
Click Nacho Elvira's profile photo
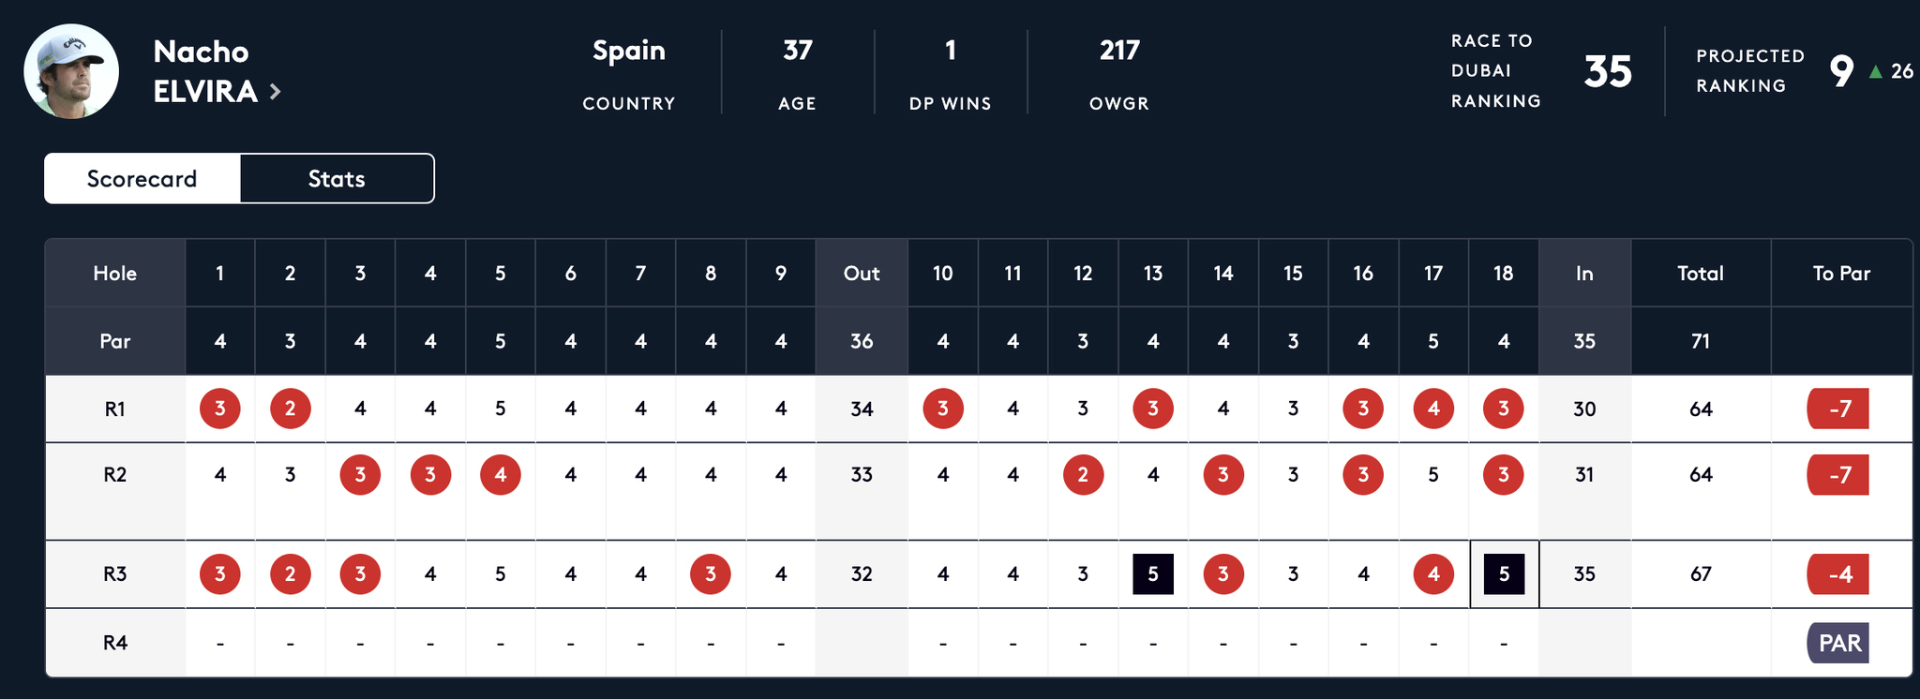click(x=71, y=71)
